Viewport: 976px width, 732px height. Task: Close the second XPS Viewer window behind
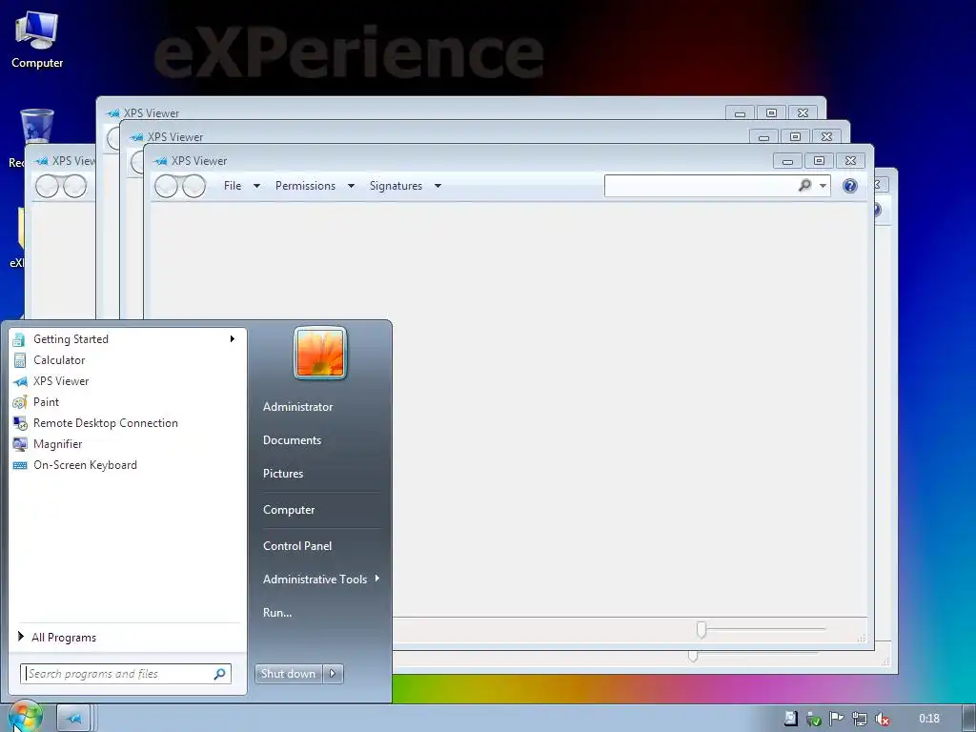point(826,137)
